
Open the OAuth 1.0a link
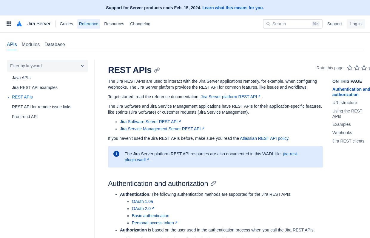coord(142,201)
